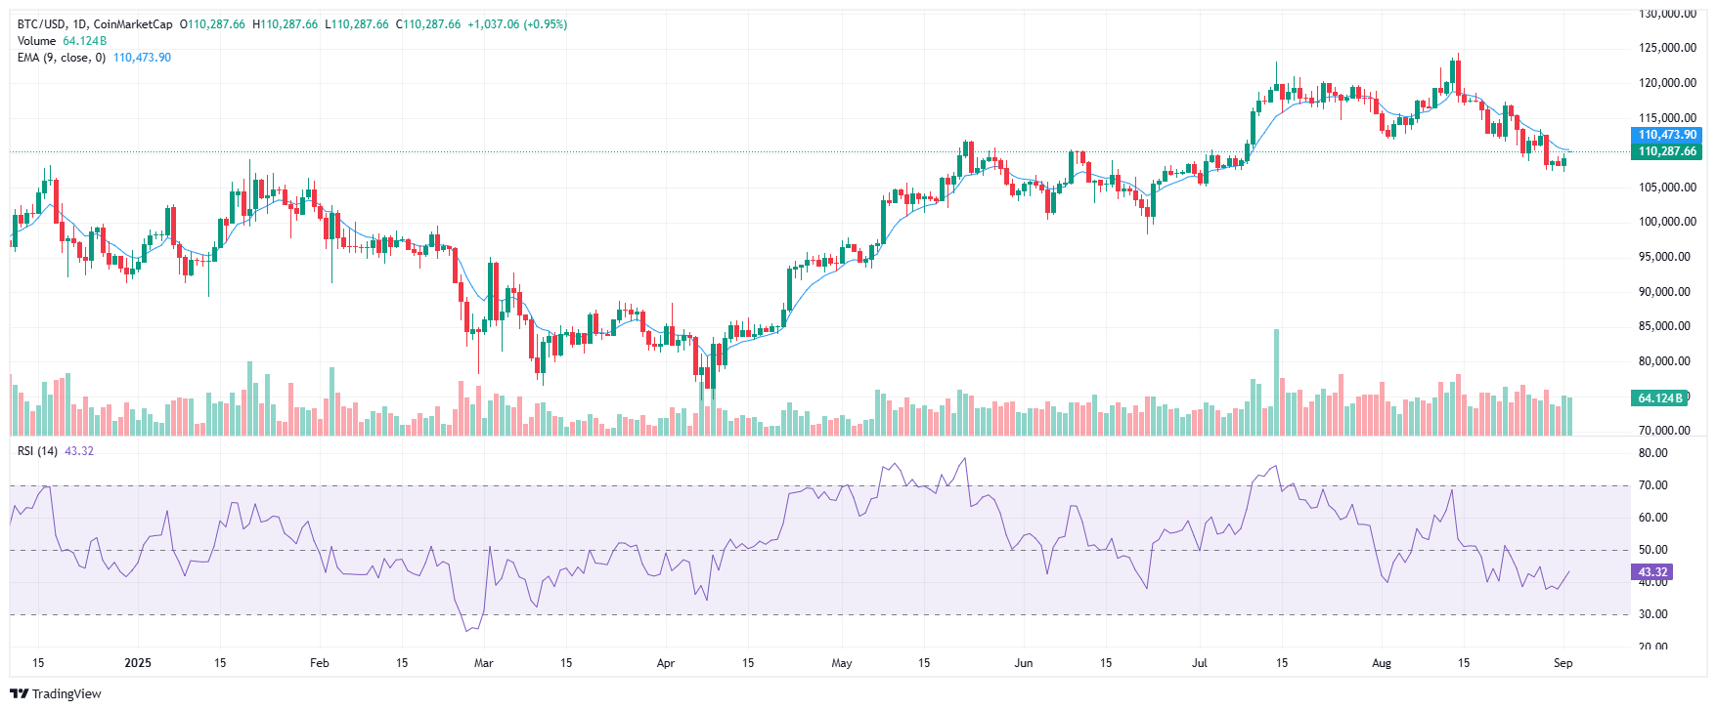Click the tallest volume bar in mid-July
Screen dimensions: 1717x711
[x=1276, y=381]
